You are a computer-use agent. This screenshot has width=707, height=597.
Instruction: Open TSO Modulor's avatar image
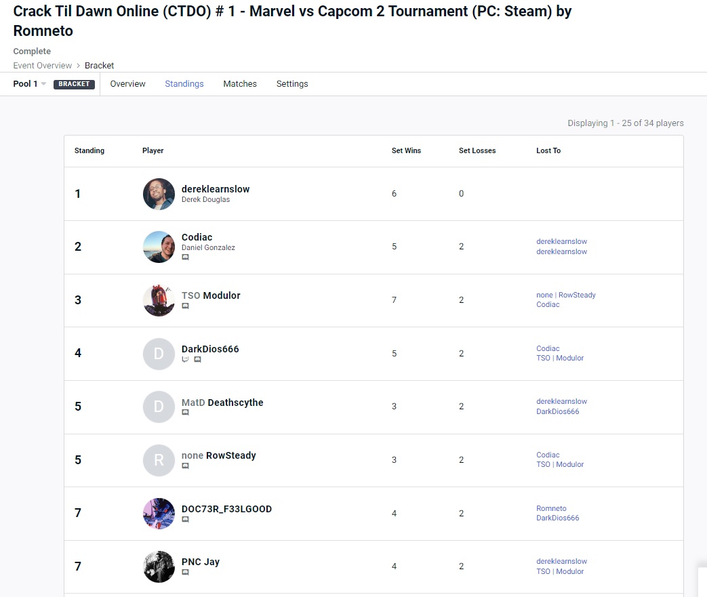coord(159,300)
